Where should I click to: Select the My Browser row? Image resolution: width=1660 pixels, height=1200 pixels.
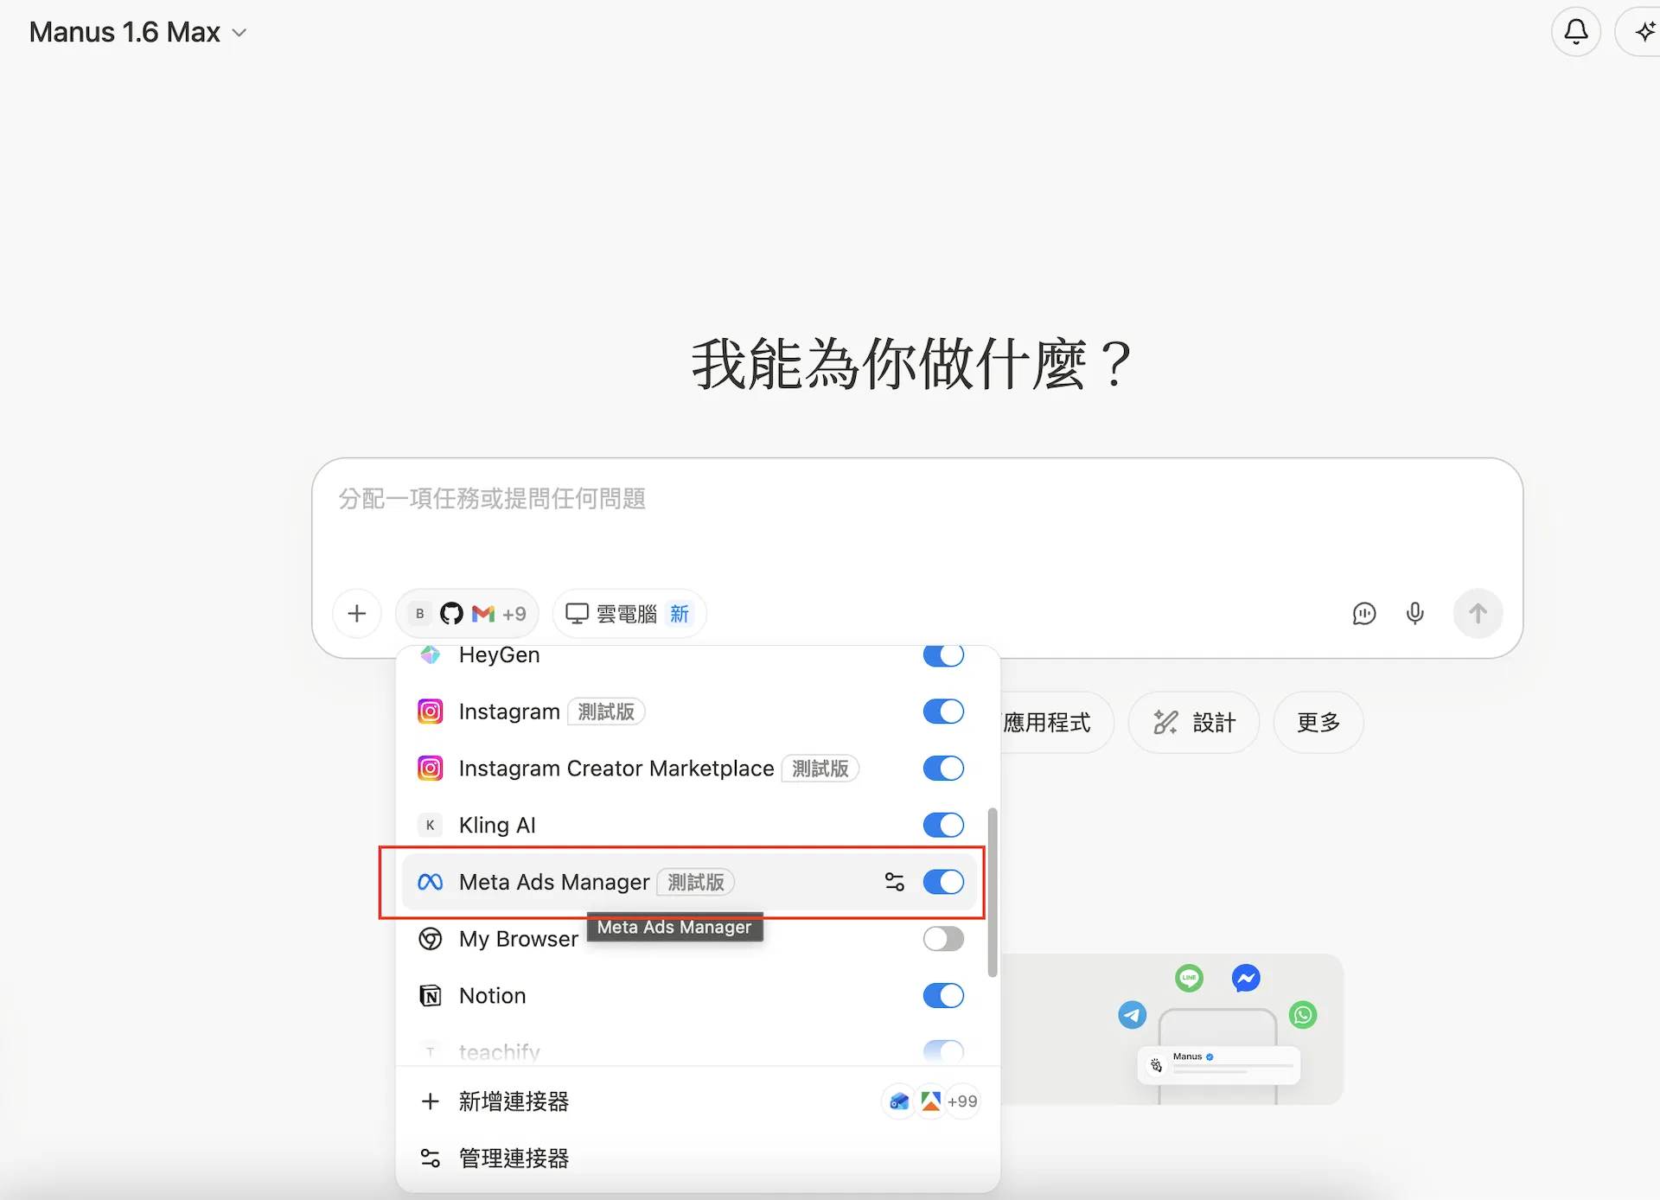click(690, 939)
